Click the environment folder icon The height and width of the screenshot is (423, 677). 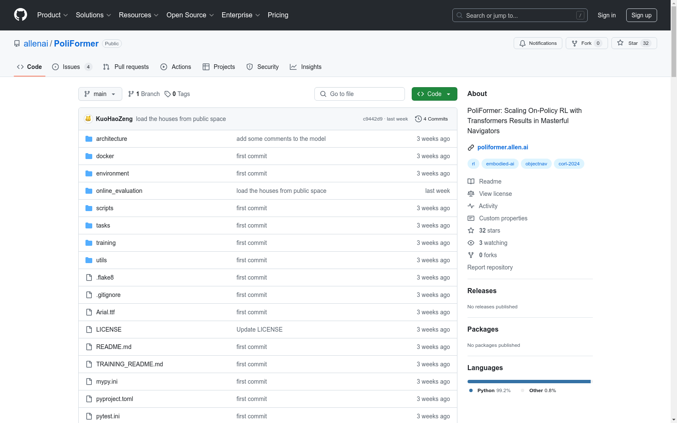pos(89,173)
